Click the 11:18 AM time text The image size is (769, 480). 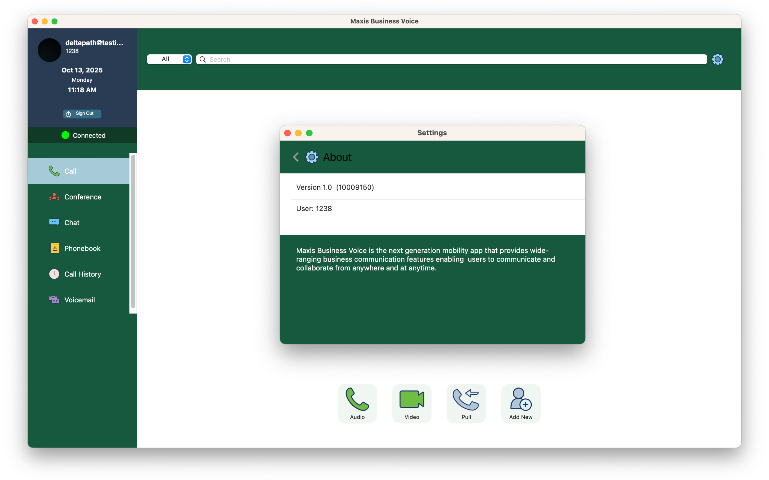[82, 90]
